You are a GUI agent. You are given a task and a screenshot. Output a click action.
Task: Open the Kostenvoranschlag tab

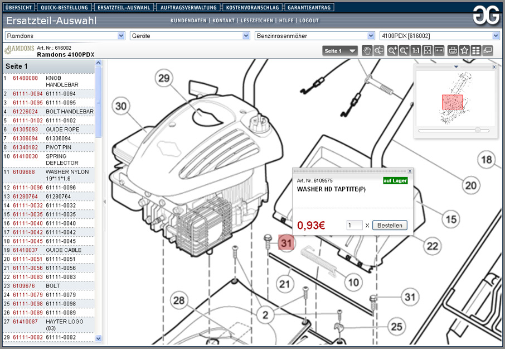tap(252, 7)
